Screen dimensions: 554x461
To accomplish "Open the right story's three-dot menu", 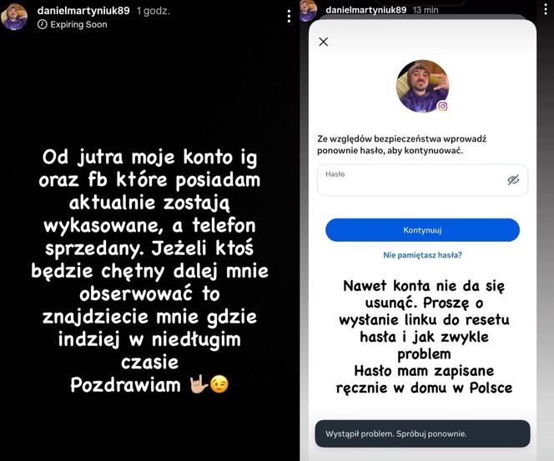I will [546, 7].
